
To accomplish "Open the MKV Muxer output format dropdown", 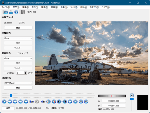I will pos(18,83).
